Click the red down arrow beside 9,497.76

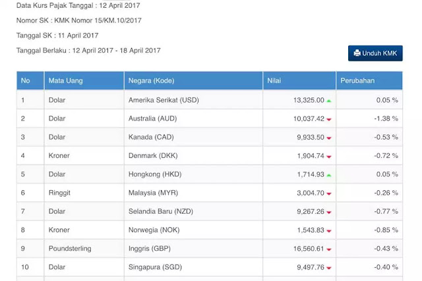click(x=329, y=268)
